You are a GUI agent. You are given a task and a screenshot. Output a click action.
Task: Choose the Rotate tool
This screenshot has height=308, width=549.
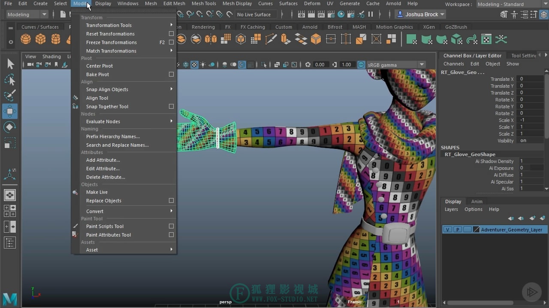click(x=10, y=127)
